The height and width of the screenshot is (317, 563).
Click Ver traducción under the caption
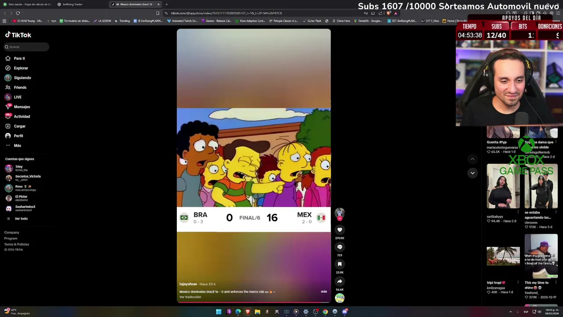(190, 297)
